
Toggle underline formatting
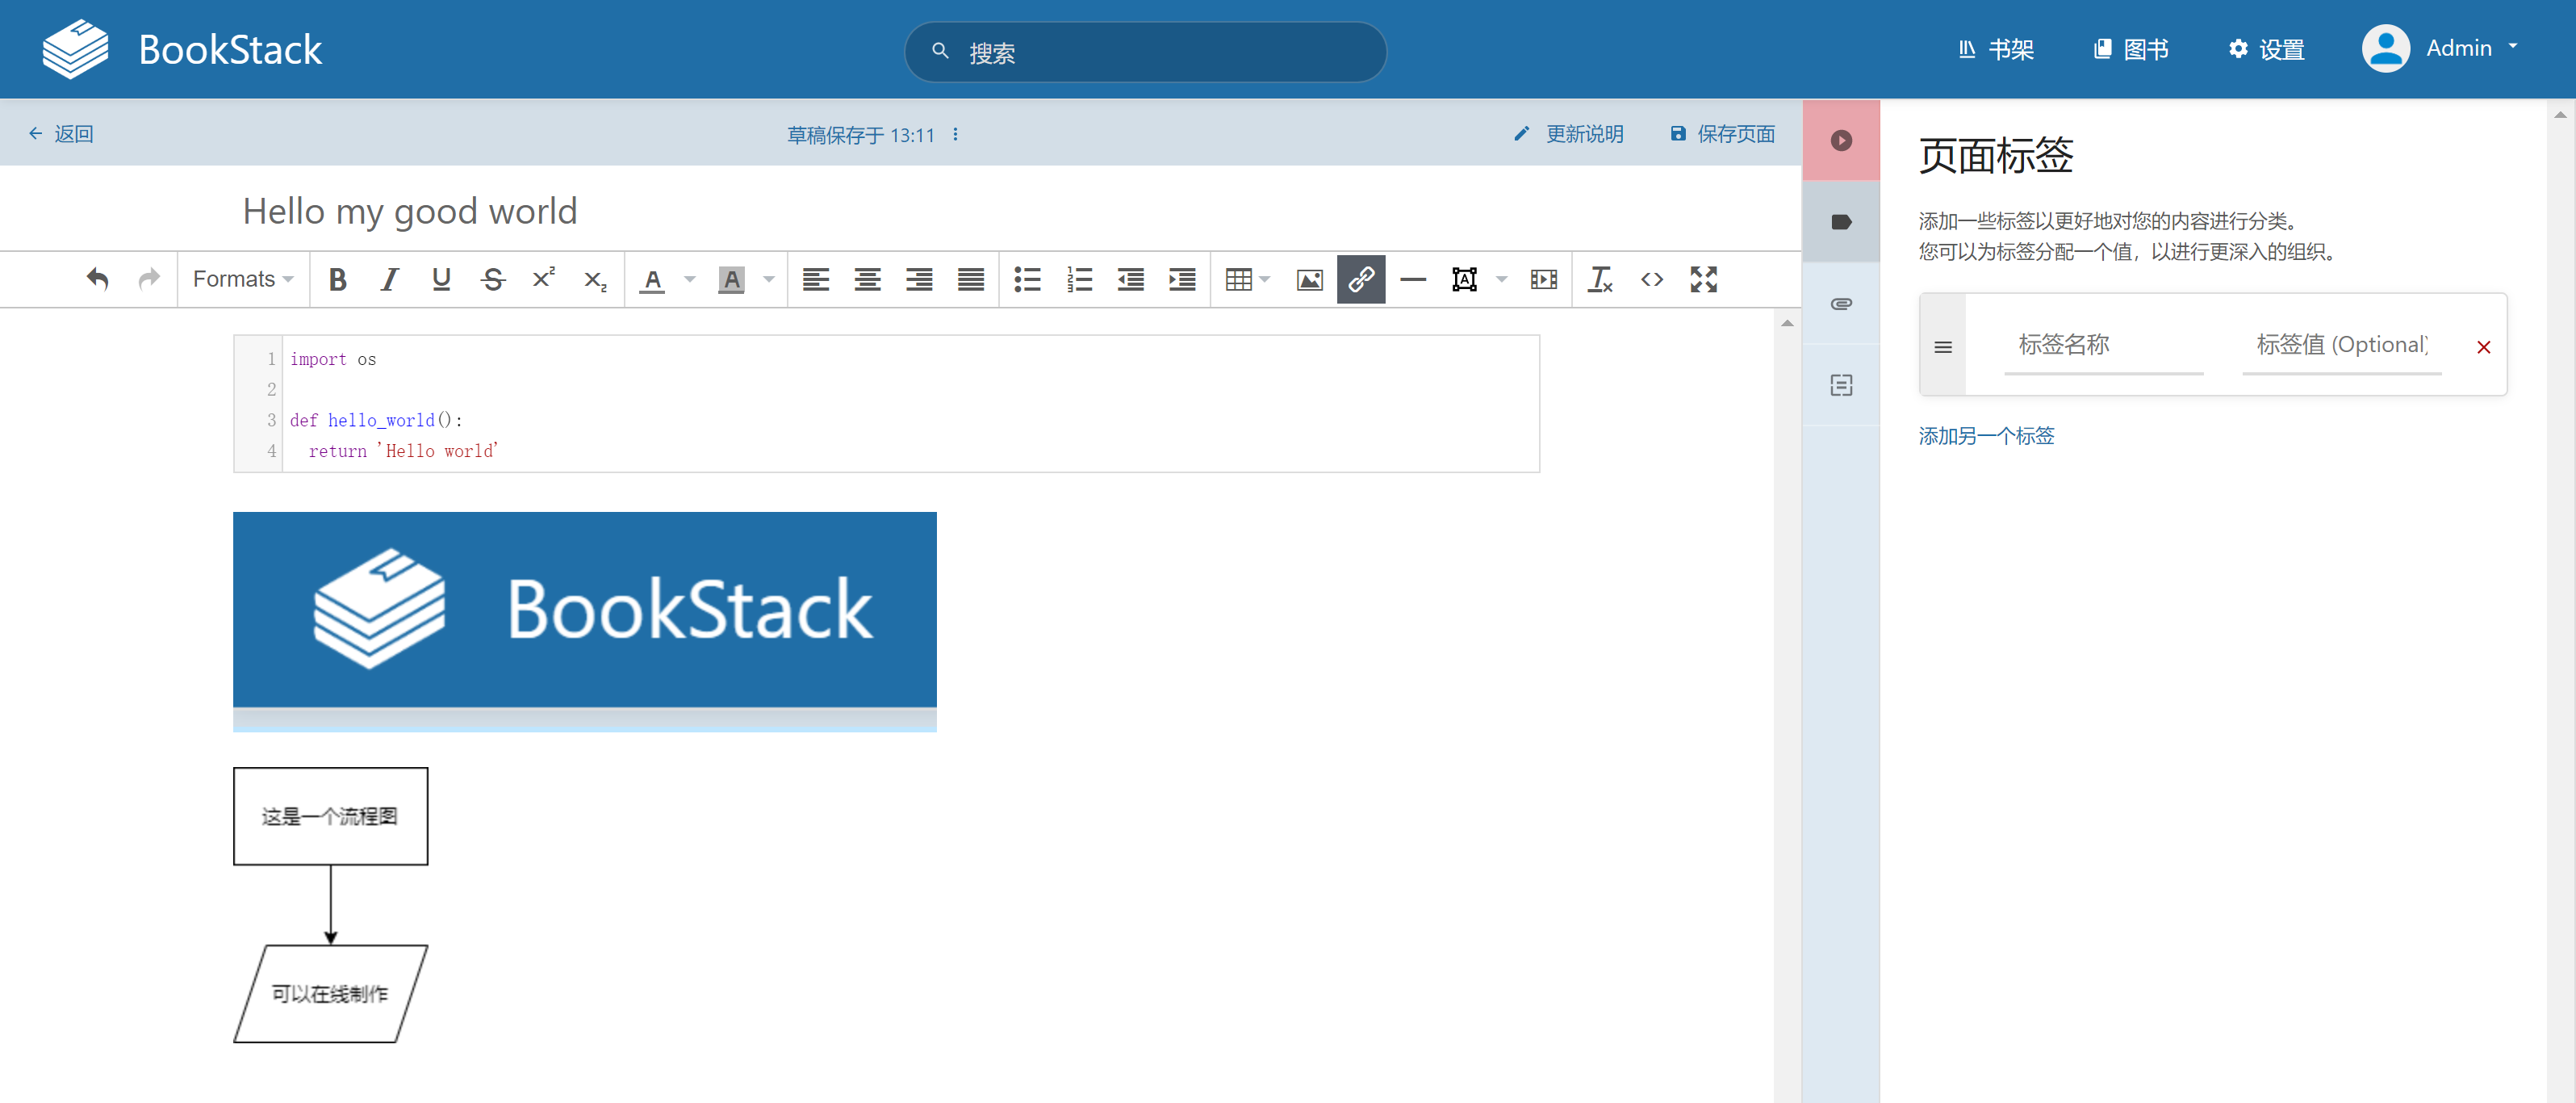pos(441,279)
